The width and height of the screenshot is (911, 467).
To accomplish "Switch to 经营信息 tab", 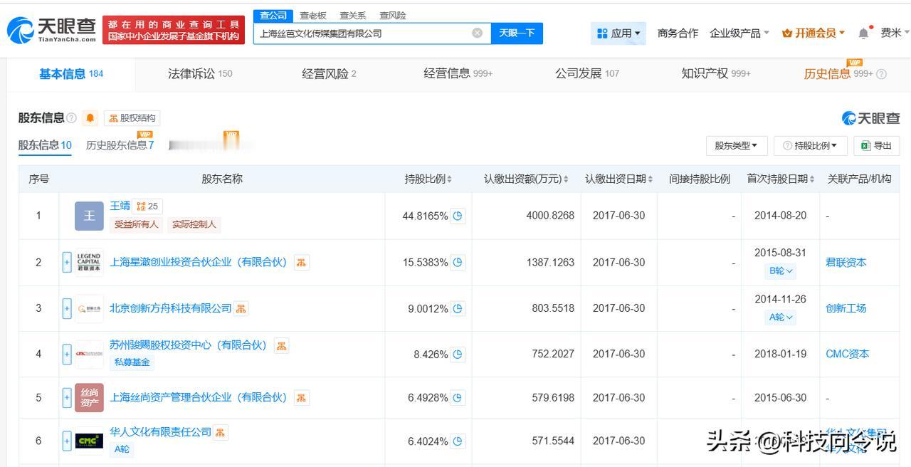I will point(458,74).
